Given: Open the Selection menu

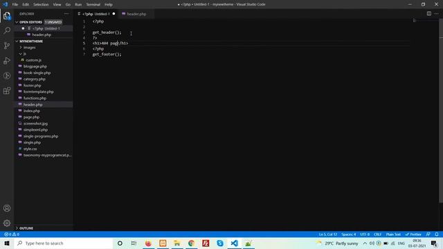Looking at the screenshot, I should pyautogui.click(x=41, y=5).
